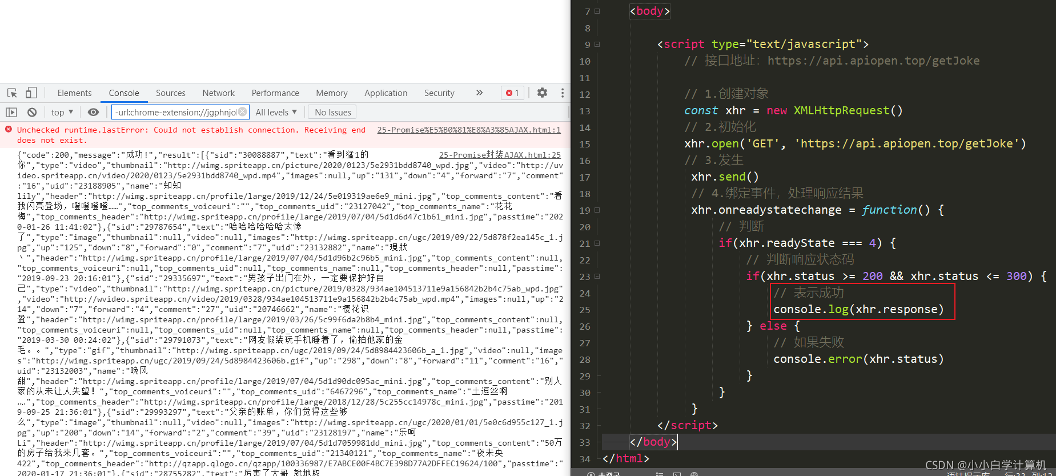Switch to the Console tab
The width and height of the screenshot is (1056, 476).
(x=124, y=93)
